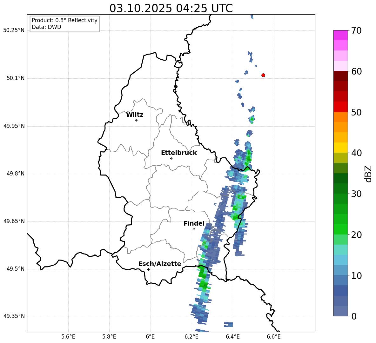
Task: Click the 49.5°N latitude label
Action: (x=16, y=269)
